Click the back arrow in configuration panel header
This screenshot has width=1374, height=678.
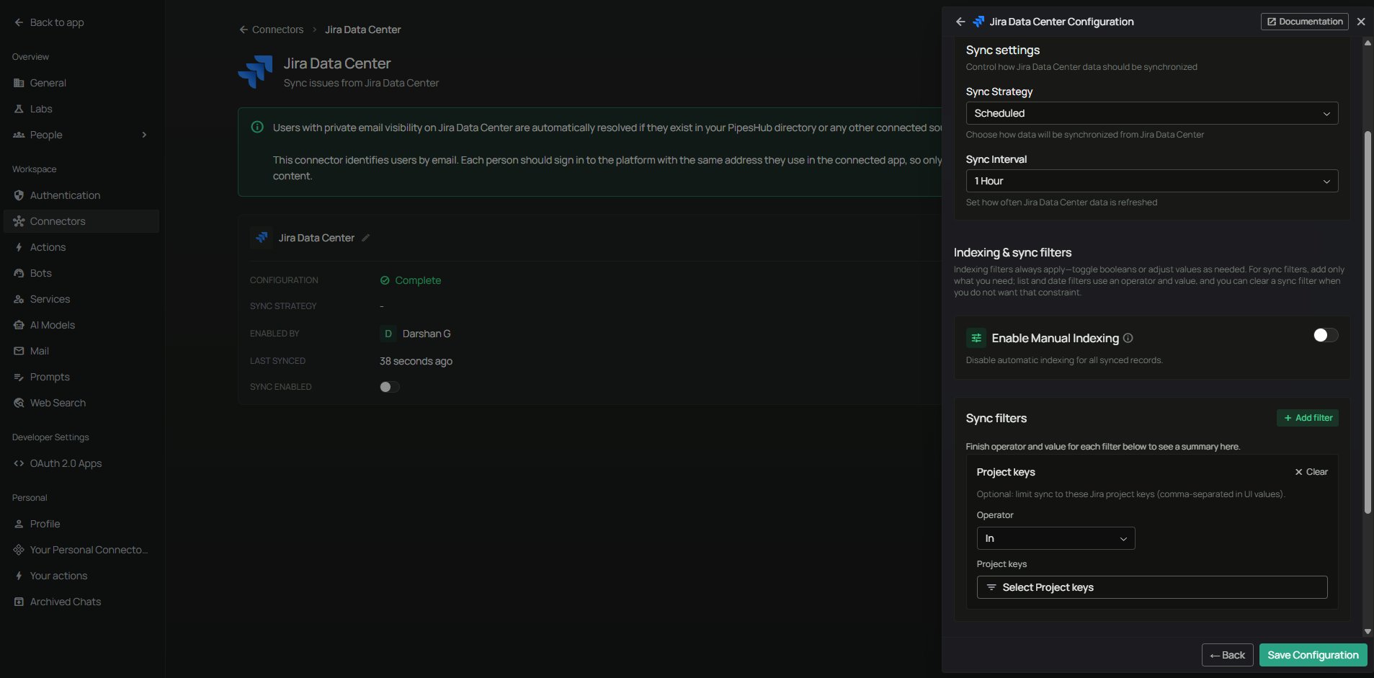[x=960, y=22]
